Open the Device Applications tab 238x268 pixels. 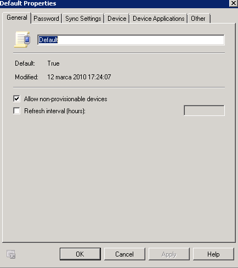point(158,19)
